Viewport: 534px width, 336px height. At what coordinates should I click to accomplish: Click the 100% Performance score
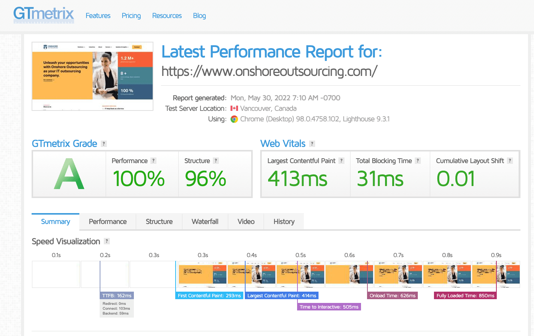coord(139,179)
